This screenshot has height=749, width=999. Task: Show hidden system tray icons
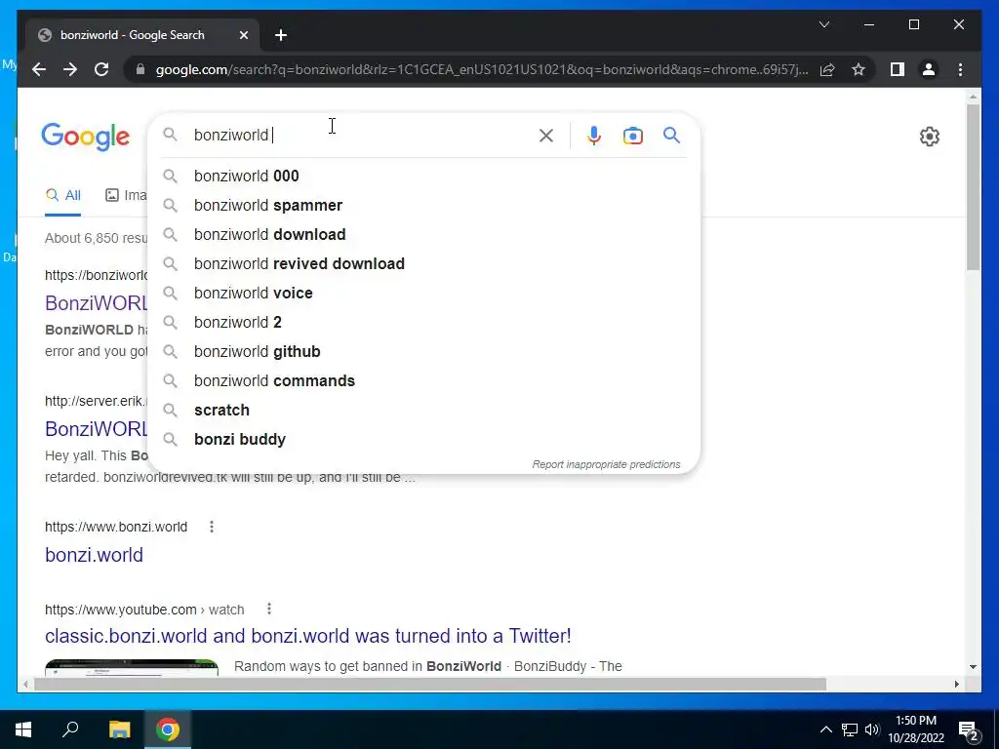pos(825,729)
